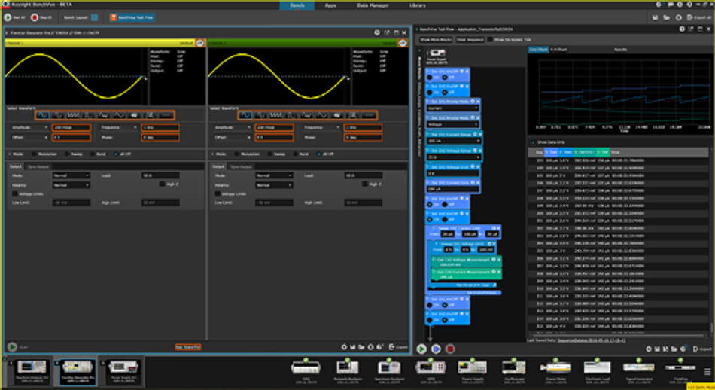The image size is (715, 390).
Task: Select last waveform icon in Channel 2 row
Action: click(x=369, y=115)
